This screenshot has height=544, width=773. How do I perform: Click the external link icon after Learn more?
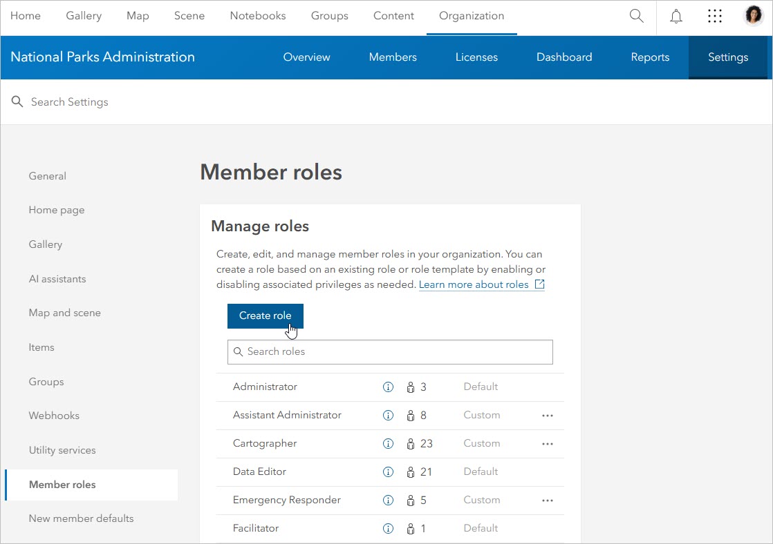(539, 284)
